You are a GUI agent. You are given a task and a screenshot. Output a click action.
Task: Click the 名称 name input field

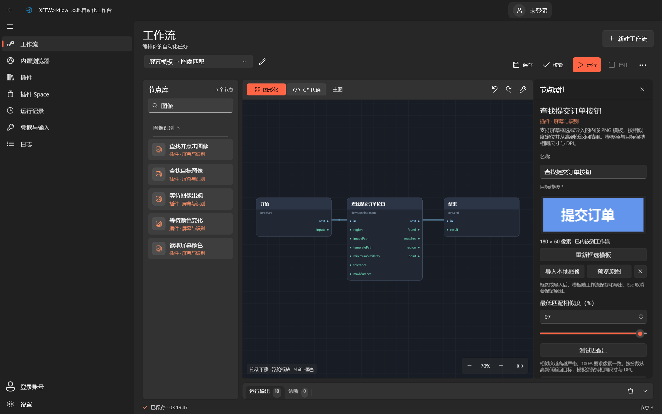pos(593,172)
